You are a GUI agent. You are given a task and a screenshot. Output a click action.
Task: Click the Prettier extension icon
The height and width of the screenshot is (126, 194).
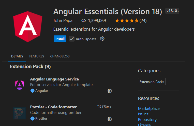(20, 113)
